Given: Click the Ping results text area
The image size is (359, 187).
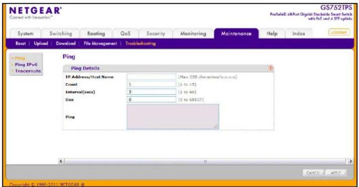Looking at the screenshot, I should coord(173,117).
